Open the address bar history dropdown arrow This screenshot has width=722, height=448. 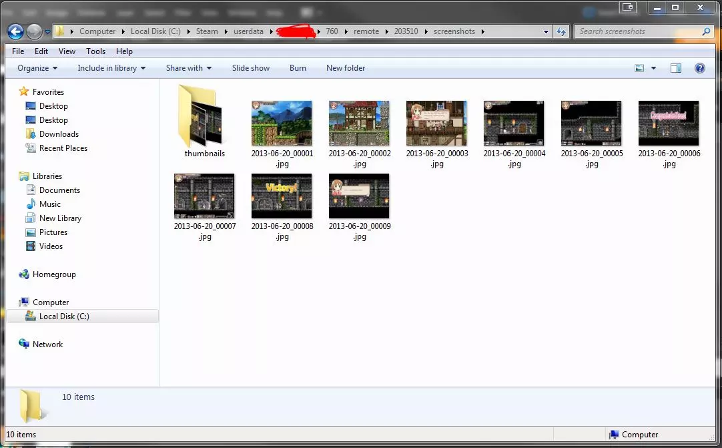[546, 32]
